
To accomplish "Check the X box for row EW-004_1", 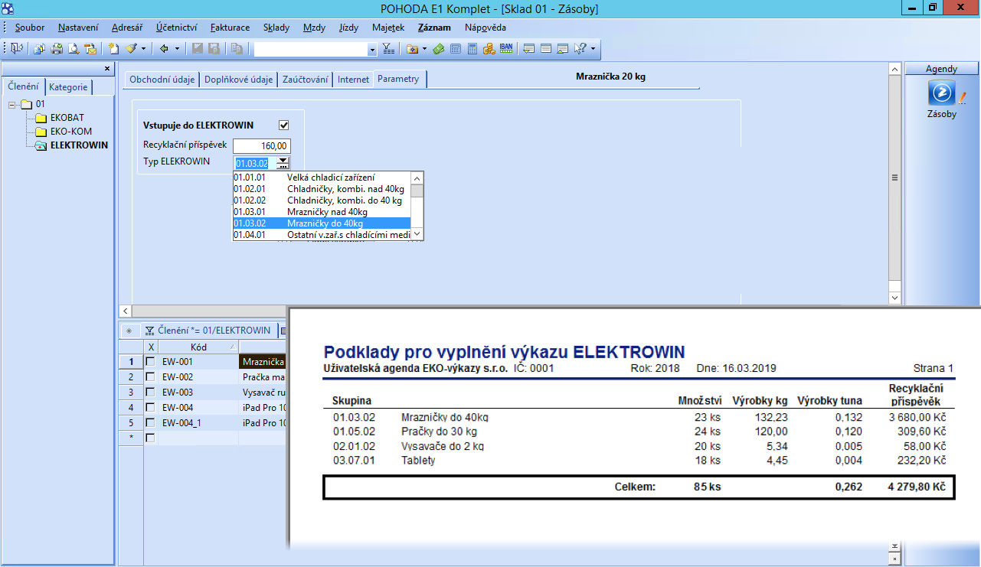I will click(151, 423).
